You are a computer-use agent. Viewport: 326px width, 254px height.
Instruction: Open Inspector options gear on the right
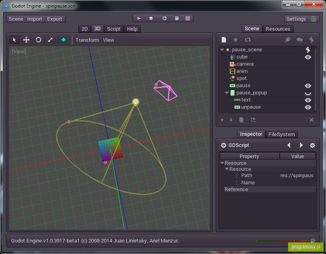(x=312, y=145)
